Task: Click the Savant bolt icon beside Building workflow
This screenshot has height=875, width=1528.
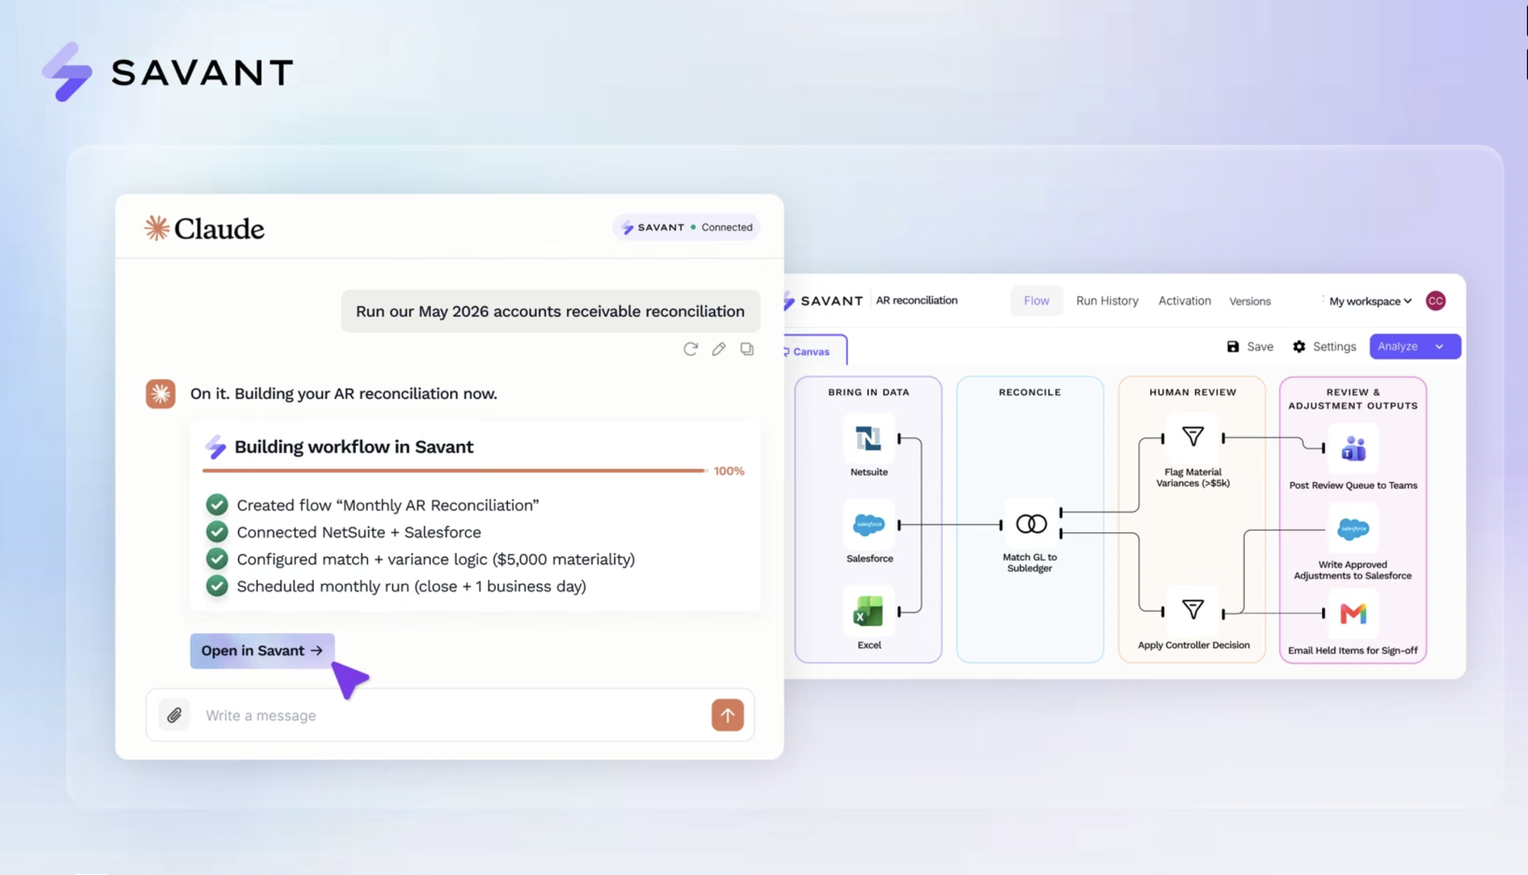Action: [x=215, y=447]
